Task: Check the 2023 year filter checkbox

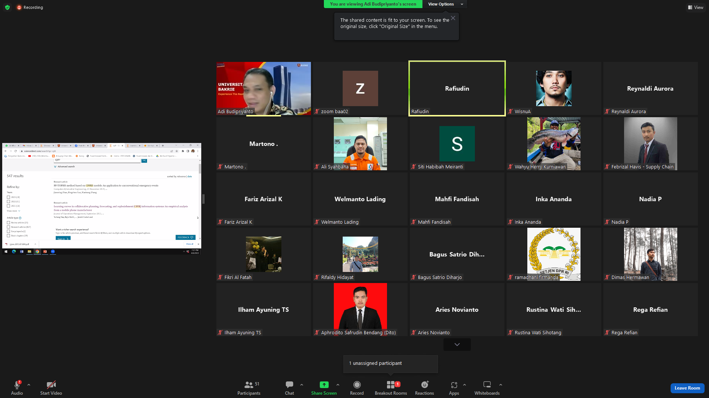Action: pos(8,197)
